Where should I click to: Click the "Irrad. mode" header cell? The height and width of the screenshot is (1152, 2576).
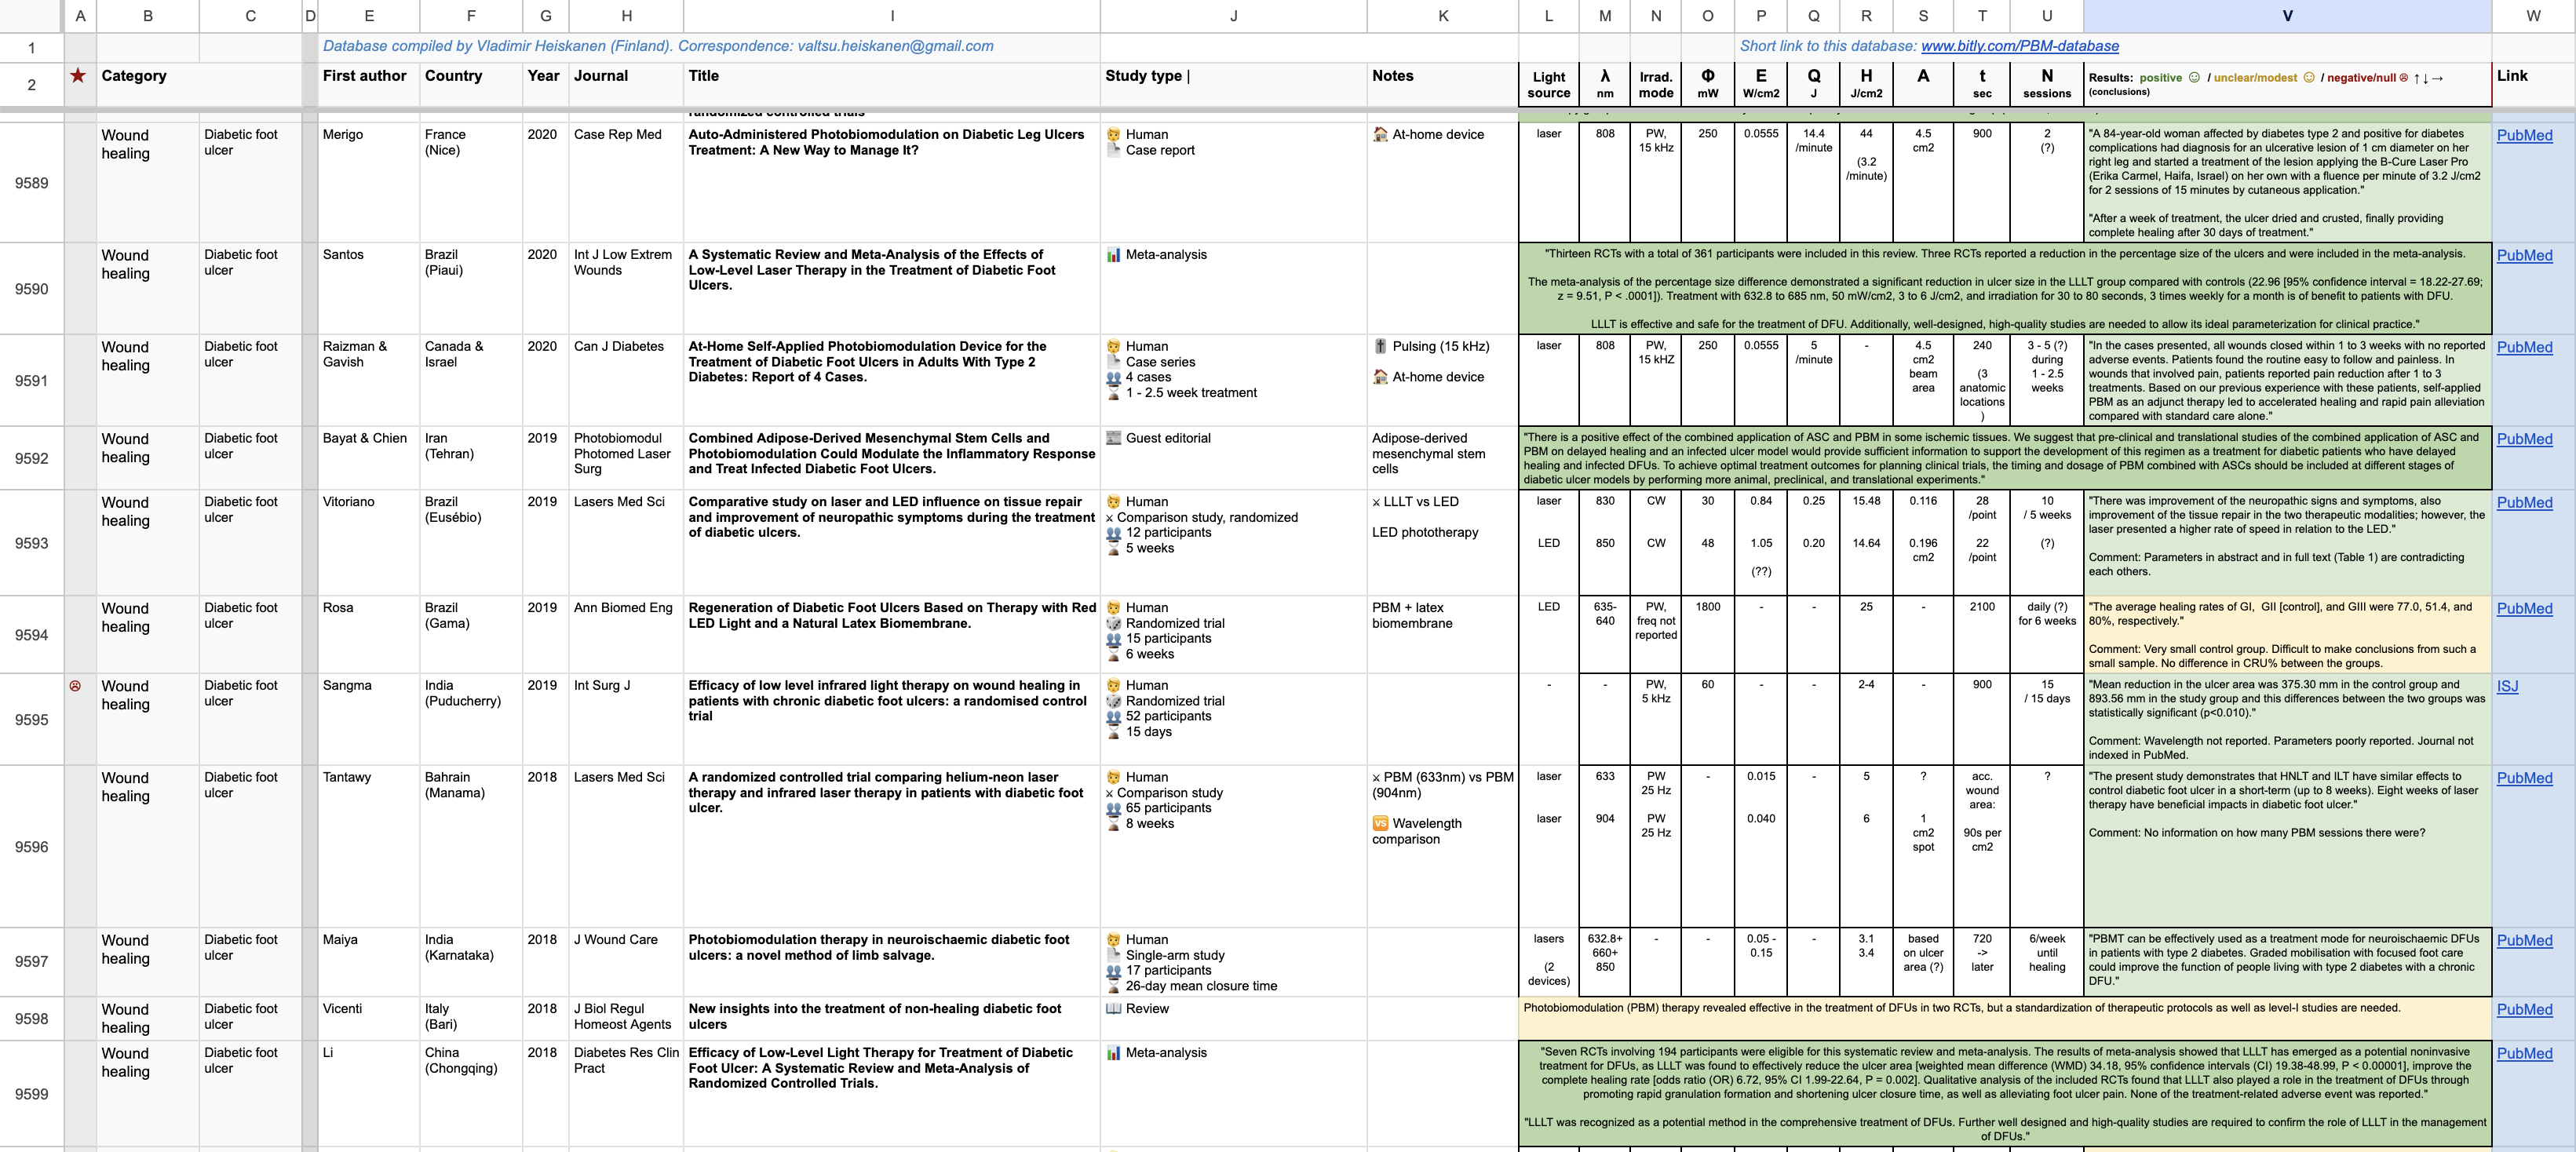[1656, 85]
